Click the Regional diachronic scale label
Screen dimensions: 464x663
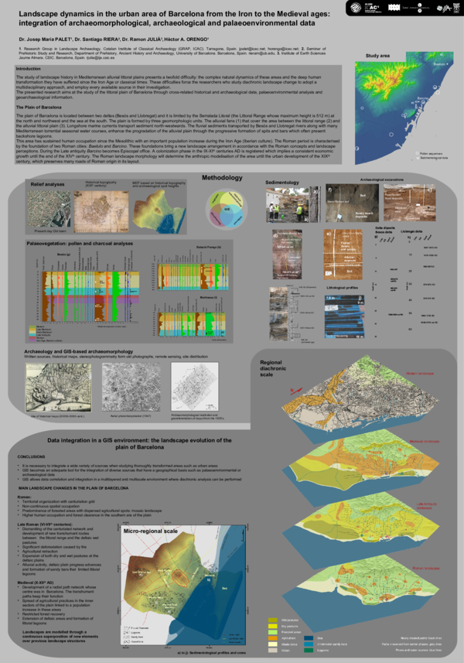tap(273, 368)
